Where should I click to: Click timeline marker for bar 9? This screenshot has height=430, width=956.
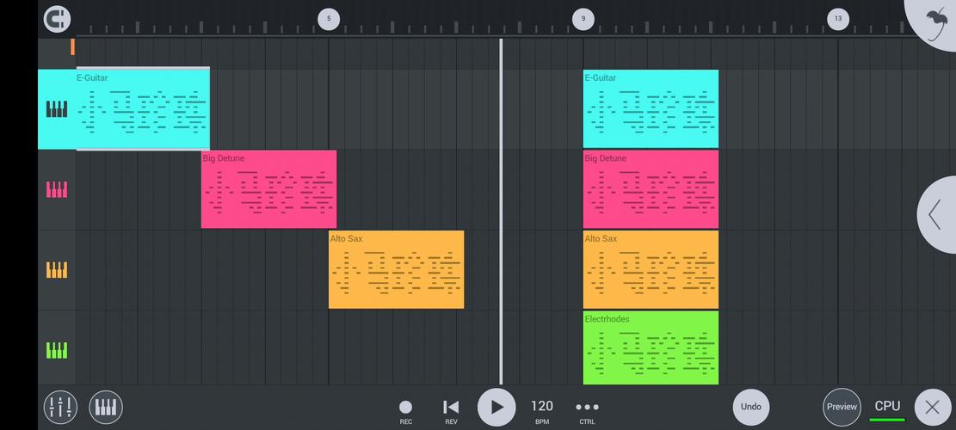(x=583, y=18)
